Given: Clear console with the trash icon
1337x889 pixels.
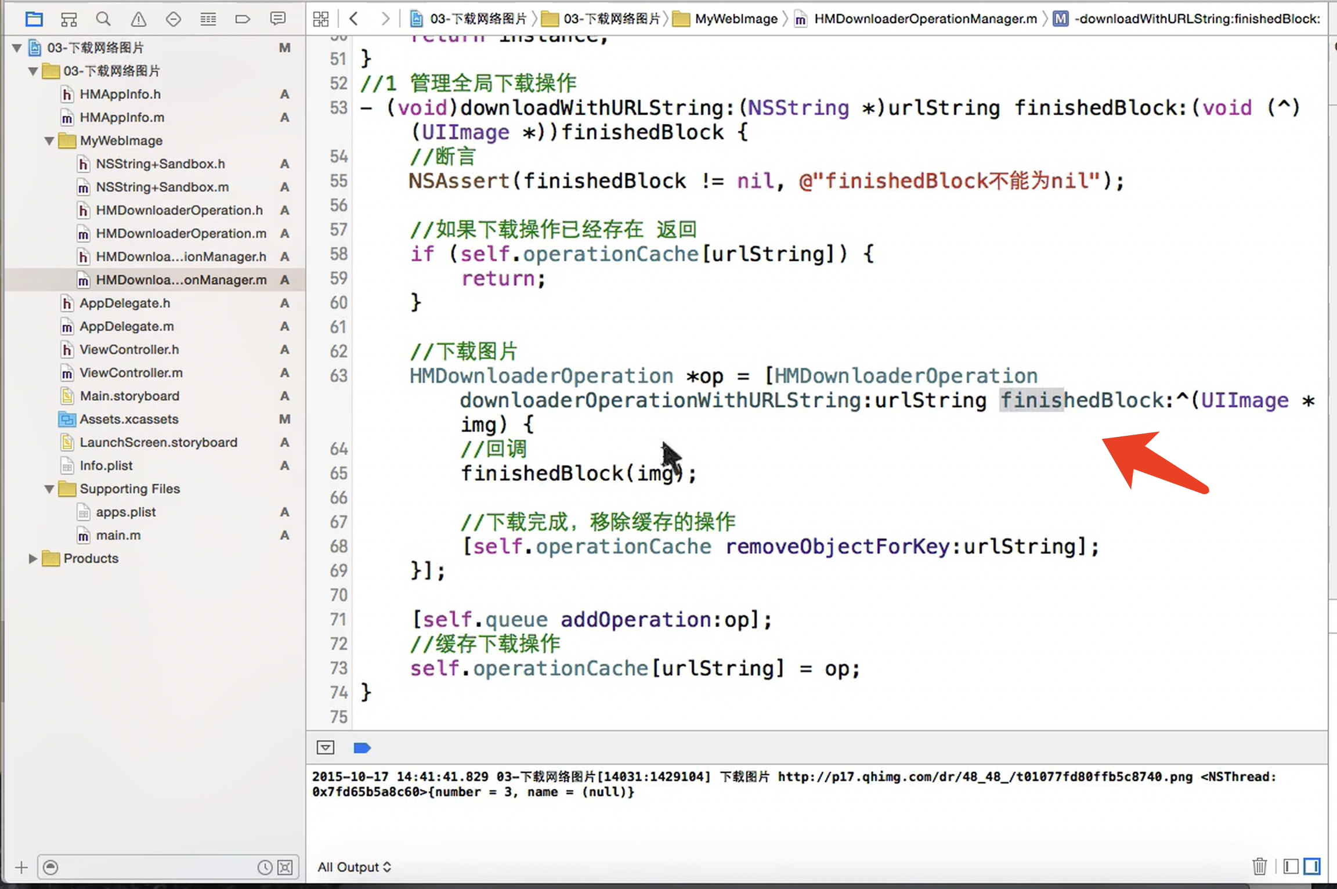Looking at the screenshot, I should point(1259,866).
